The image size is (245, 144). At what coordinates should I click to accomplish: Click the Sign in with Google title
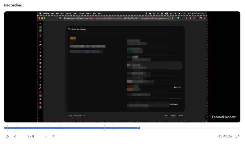click(78, 29)
